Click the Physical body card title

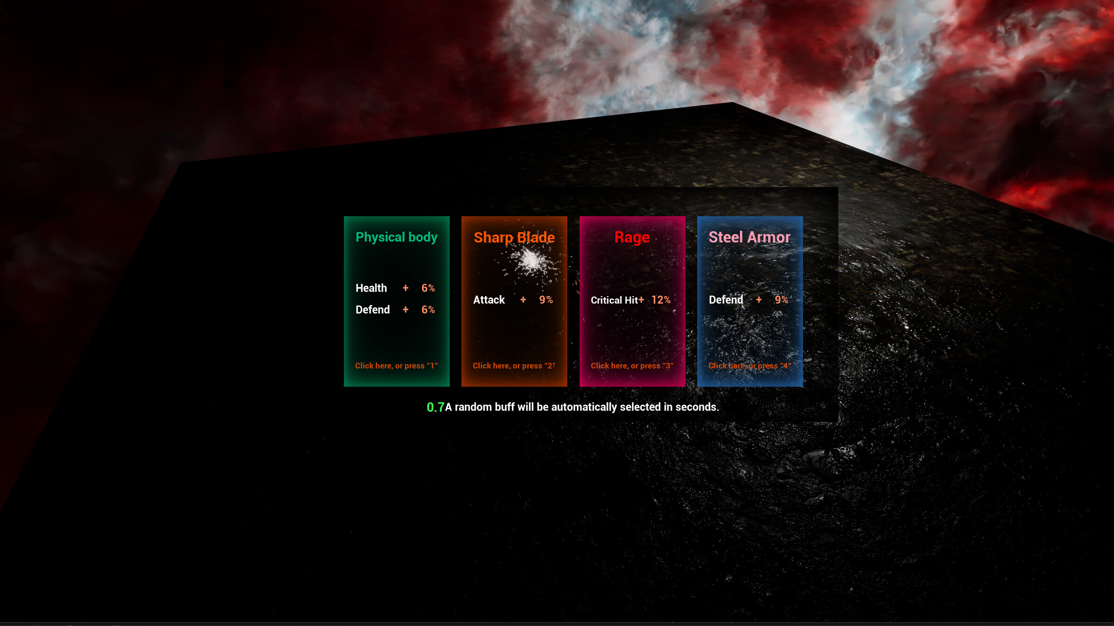pyautogui.click(x=396, y=237)
